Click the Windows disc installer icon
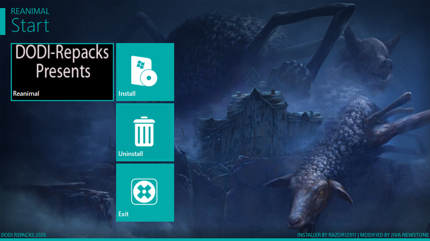The height and width of the screenshot is (241, 430). tap(144, 70)
